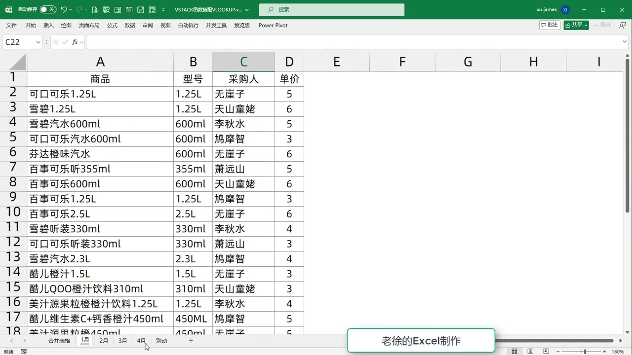The image size is (632, 355).
Task: Switch to Page Break Preview icon
Action: 546,352
